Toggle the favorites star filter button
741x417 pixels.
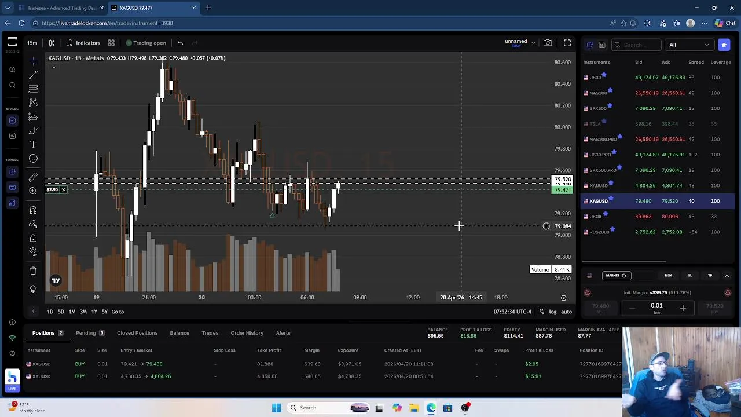[x=724, y=45]
